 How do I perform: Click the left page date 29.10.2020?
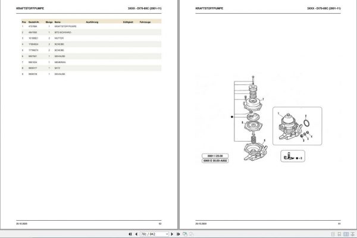(x=21, y=224)
